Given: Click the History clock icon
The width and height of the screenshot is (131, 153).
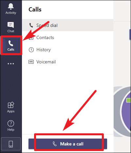Looking at the screenshot, I should tap(31, 50).
